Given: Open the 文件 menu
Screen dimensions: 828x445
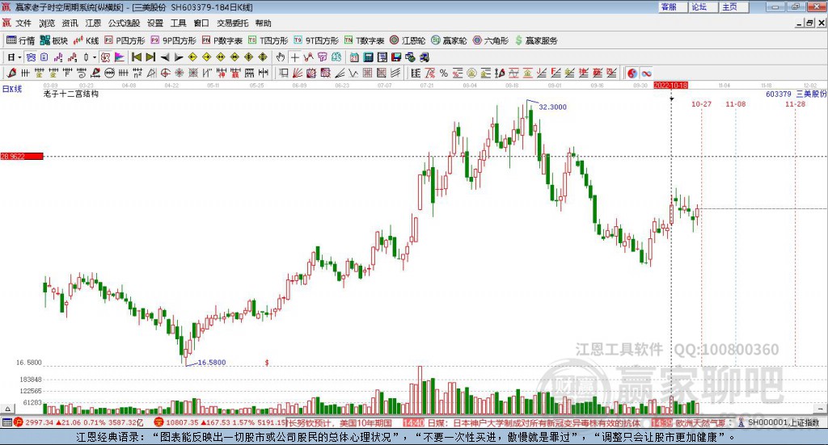Looking at the screenshot, I should click(x=23, y=23).
